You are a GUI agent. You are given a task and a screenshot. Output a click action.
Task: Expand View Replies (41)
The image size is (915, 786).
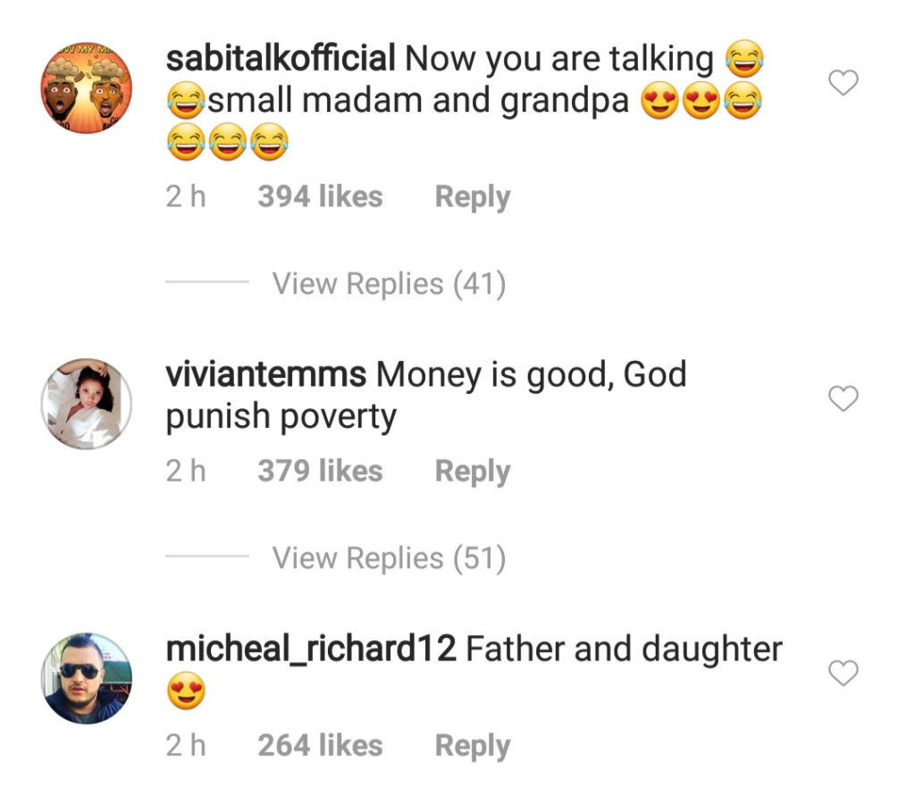[x=390, y=284]
